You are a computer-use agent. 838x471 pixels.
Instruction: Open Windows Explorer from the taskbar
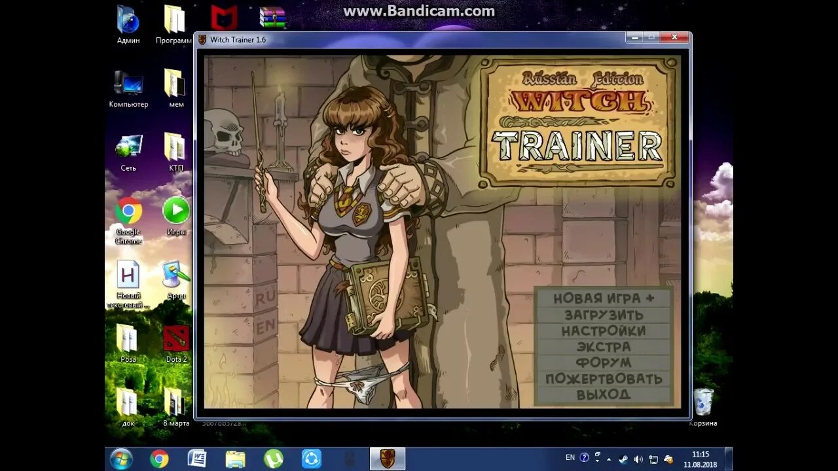235,459
